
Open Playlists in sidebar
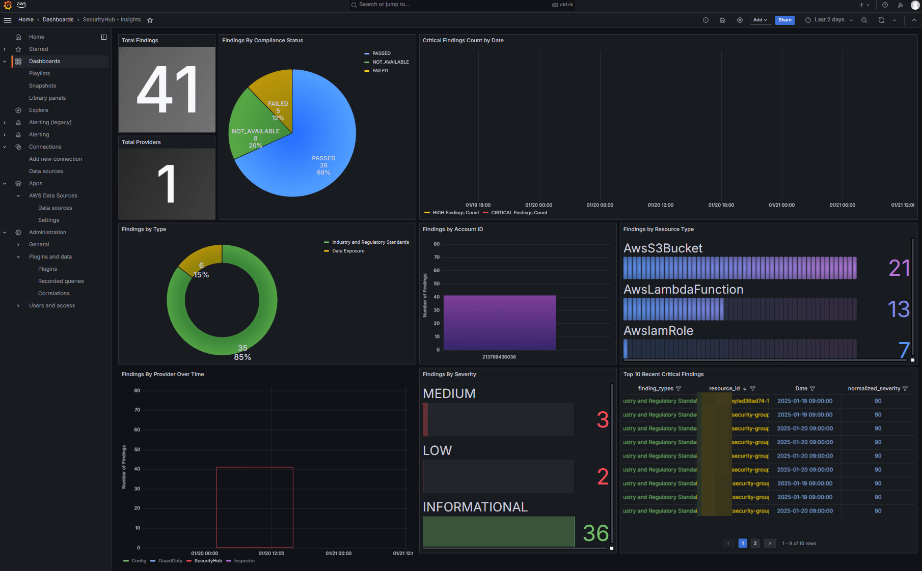(40, 74)
